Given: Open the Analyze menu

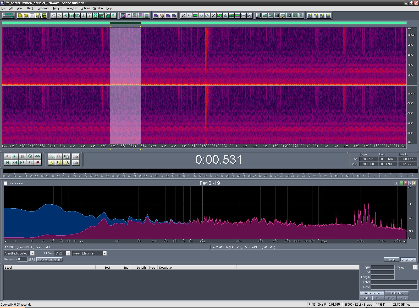Looking at the screenshot, I should [x=57, y=8].
